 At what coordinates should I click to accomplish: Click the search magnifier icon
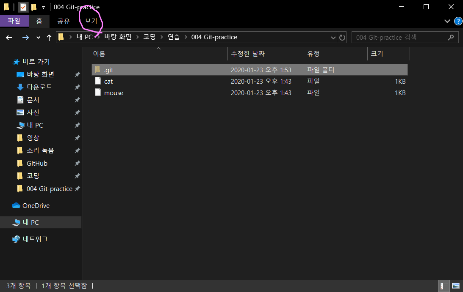coord(451,38)
